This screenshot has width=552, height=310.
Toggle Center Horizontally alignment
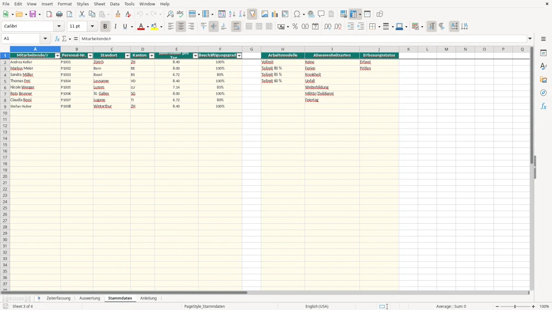coord(181,27)
